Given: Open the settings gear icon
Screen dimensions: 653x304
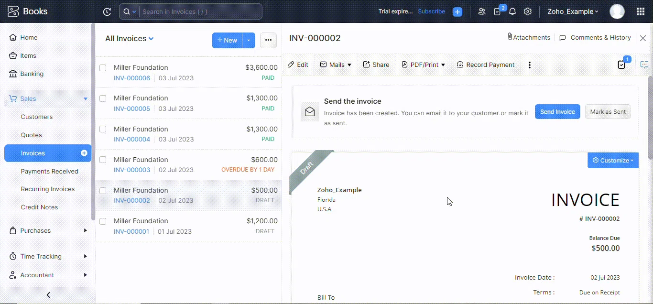Looking at the screenshot, I should pos(528,11).
